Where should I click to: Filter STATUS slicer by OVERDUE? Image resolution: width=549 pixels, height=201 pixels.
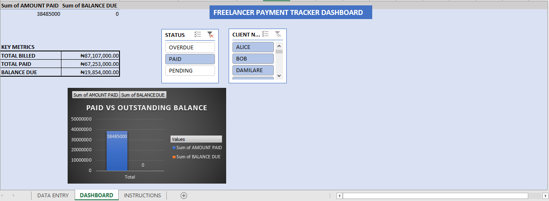tap(190, 47)
